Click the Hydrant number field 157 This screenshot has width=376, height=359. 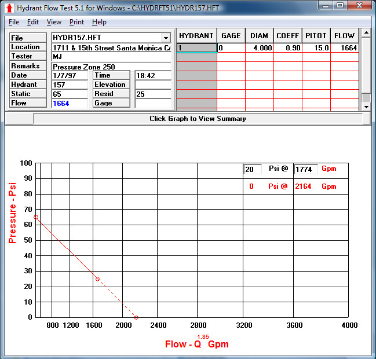click(x=70, y=85)
